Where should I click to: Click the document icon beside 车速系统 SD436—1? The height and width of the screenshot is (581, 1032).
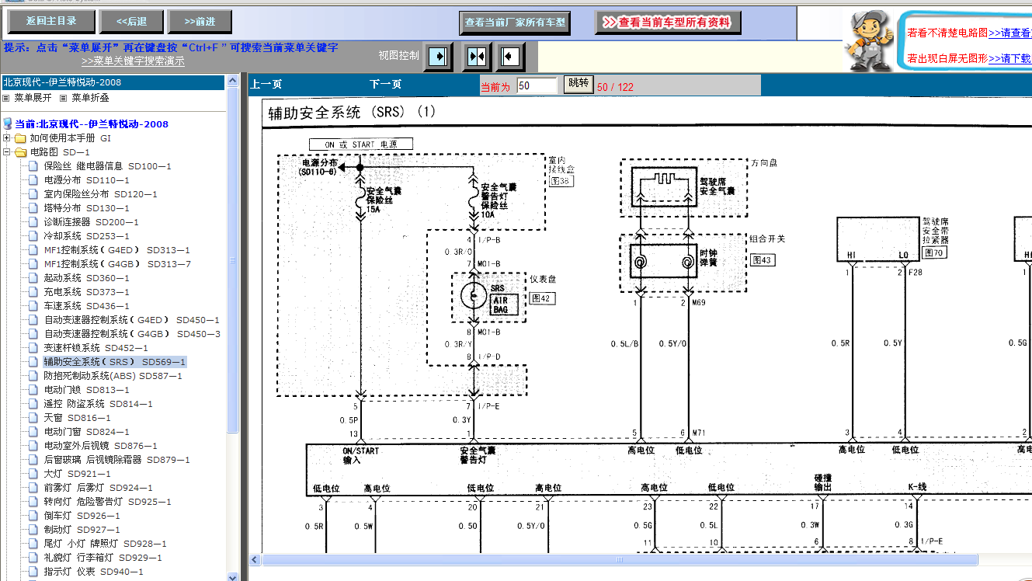point(33,306)
